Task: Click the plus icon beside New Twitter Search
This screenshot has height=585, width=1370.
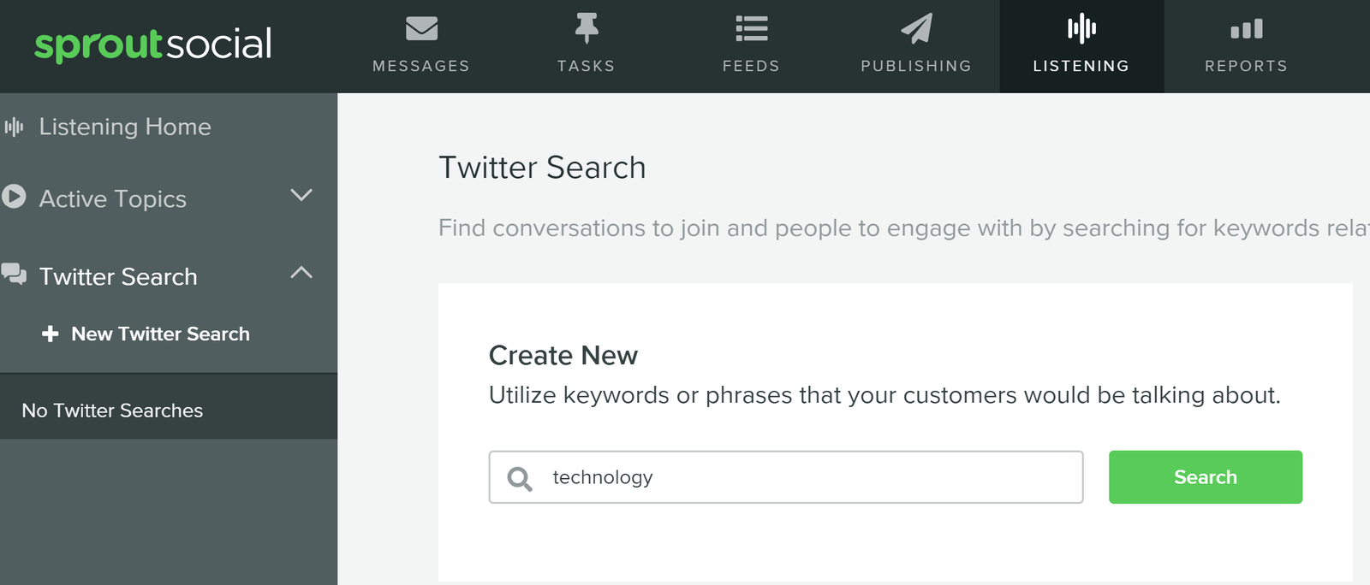Action: (x=51, y=334)
